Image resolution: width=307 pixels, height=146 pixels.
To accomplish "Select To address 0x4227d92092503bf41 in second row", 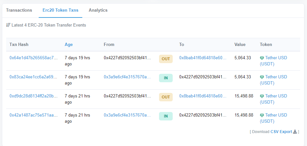I will pyautogui.click(x=203, y=77).
